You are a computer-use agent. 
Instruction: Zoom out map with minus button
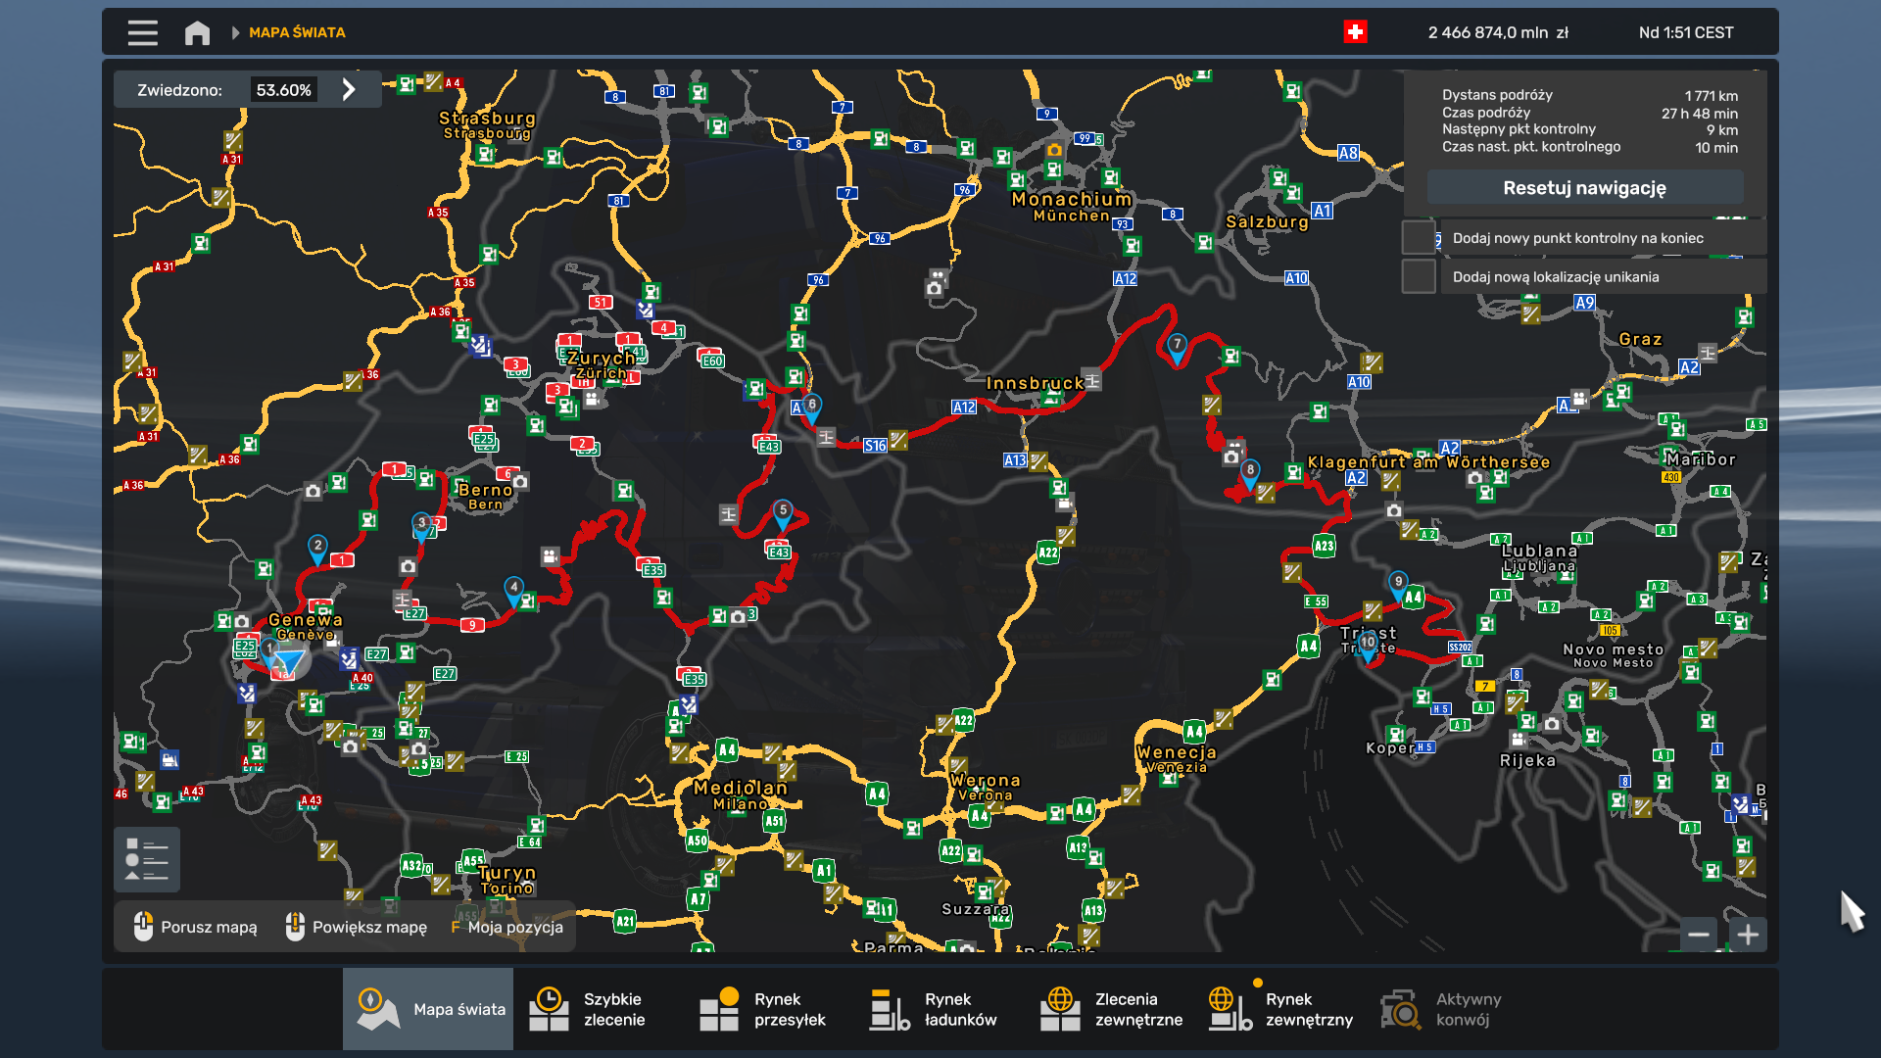(1699, 934)
